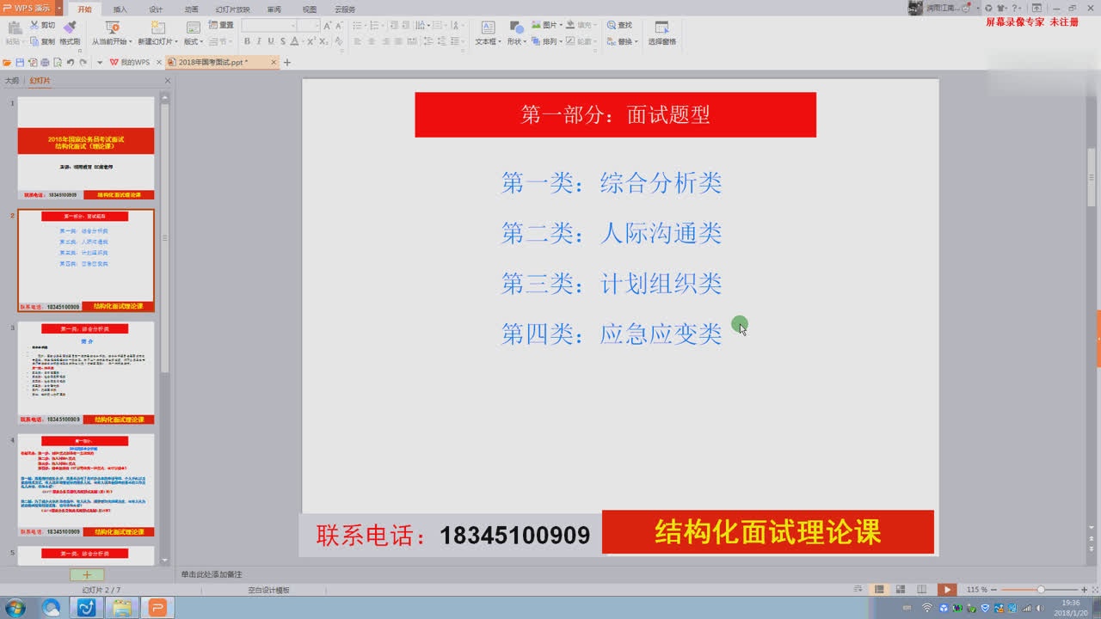Click the fit-to-window icon beside zoom slider
This screenshot has width=1101, height=619.
coord(1095,589)
